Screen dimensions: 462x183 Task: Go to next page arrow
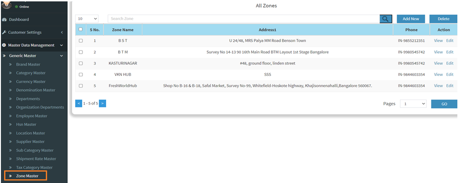pyautogui.click(x=102, y=103)
